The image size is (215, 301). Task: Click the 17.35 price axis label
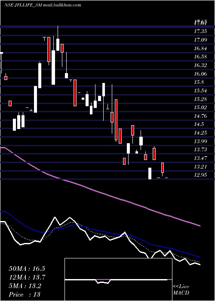(x=200, y=31)
